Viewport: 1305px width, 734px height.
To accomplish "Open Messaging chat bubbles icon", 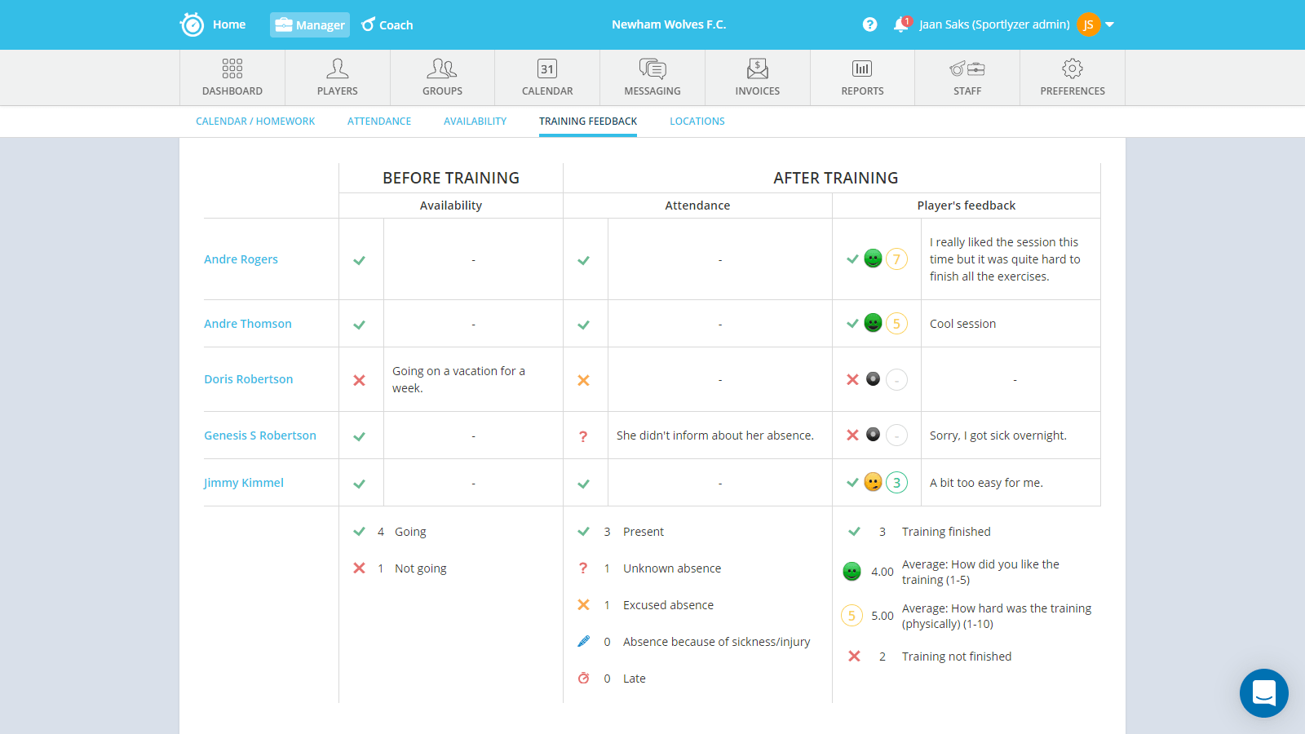I will (652, 69).
